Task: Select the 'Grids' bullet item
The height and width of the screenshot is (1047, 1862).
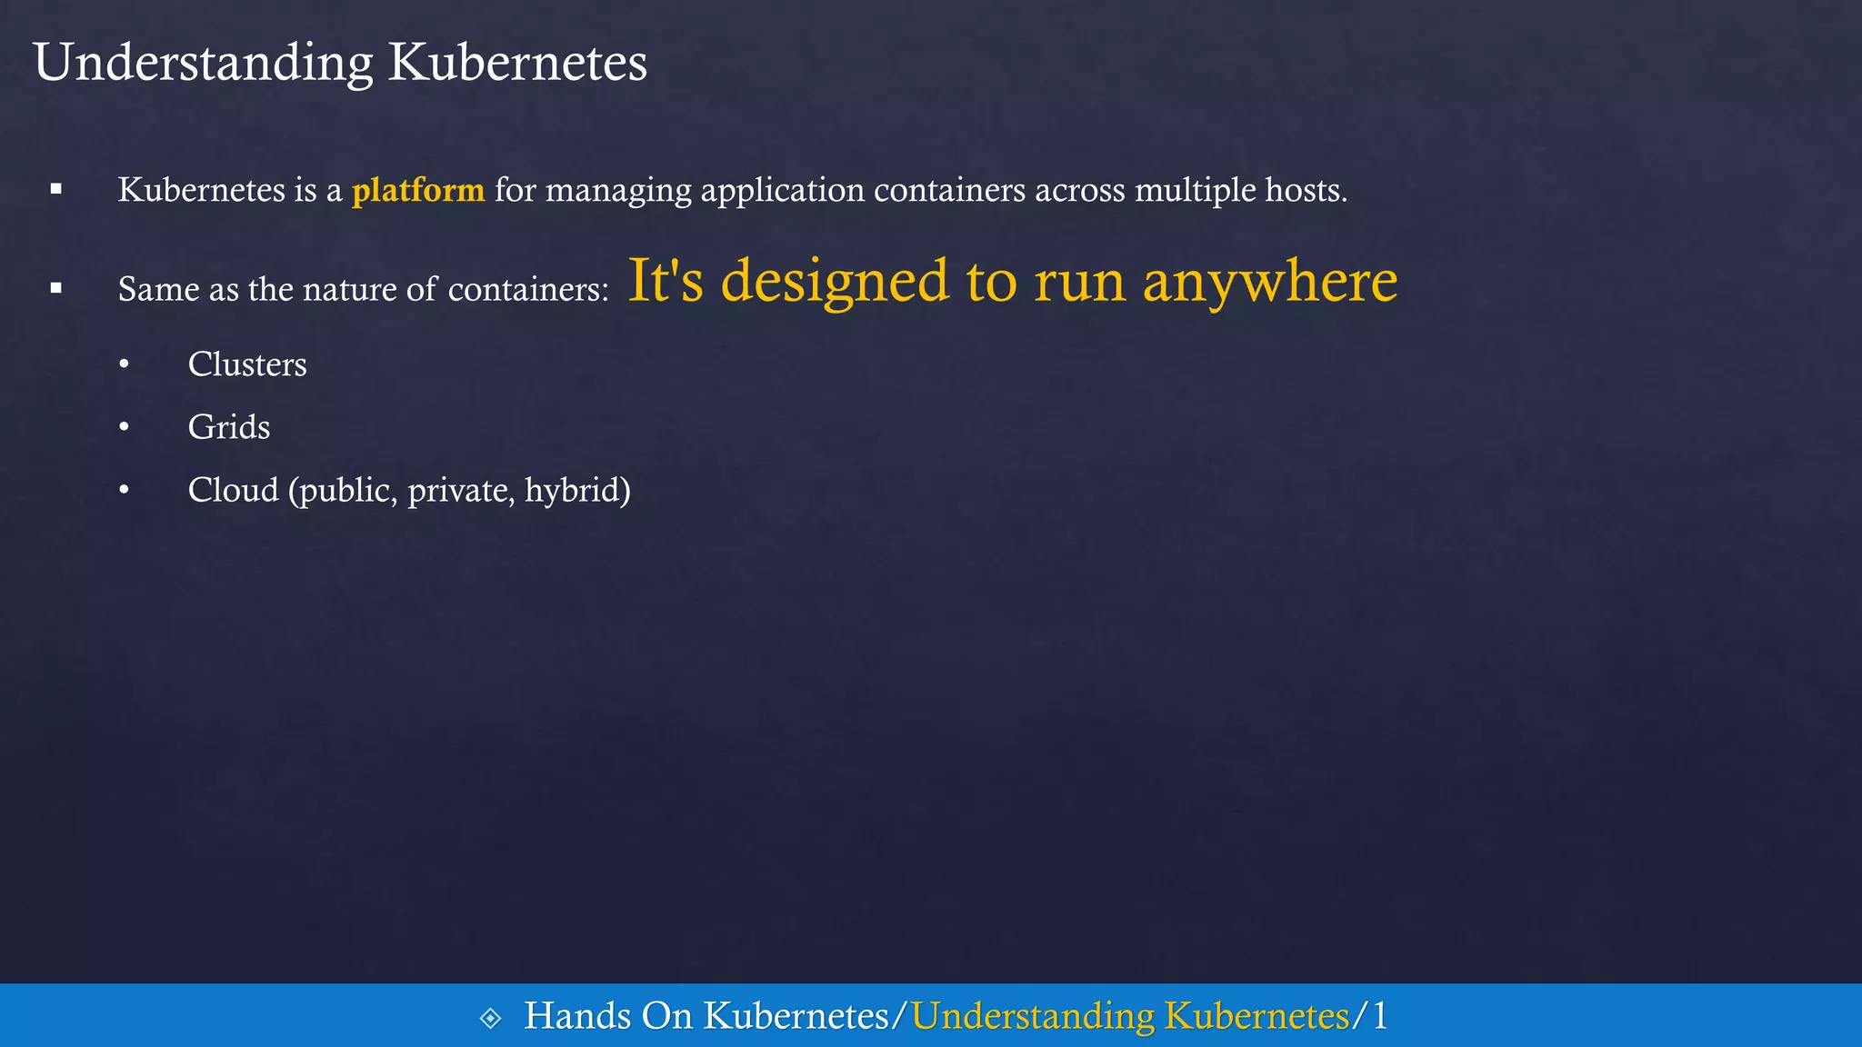Action: (x=229, y=427)
